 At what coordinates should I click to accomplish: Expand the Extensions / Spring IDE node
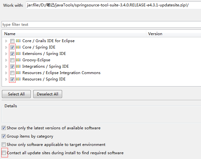point(6,54)
